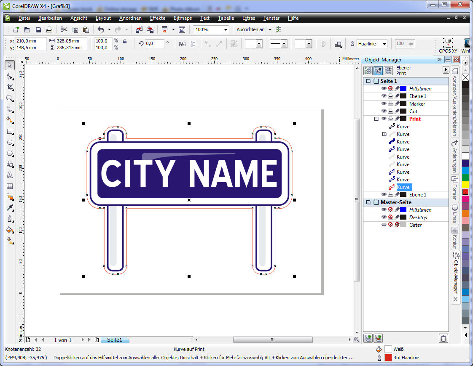Click the Print icon in toolbar
The width and height of the screenshot is (473, 366).
click(49, 30)
